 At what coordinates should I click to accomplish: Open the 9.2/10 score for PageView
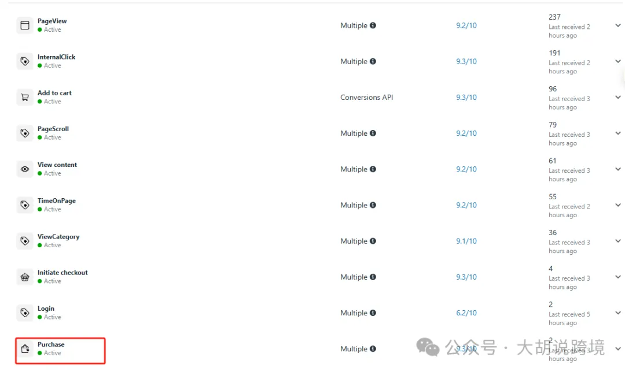[x=466, y=25]
